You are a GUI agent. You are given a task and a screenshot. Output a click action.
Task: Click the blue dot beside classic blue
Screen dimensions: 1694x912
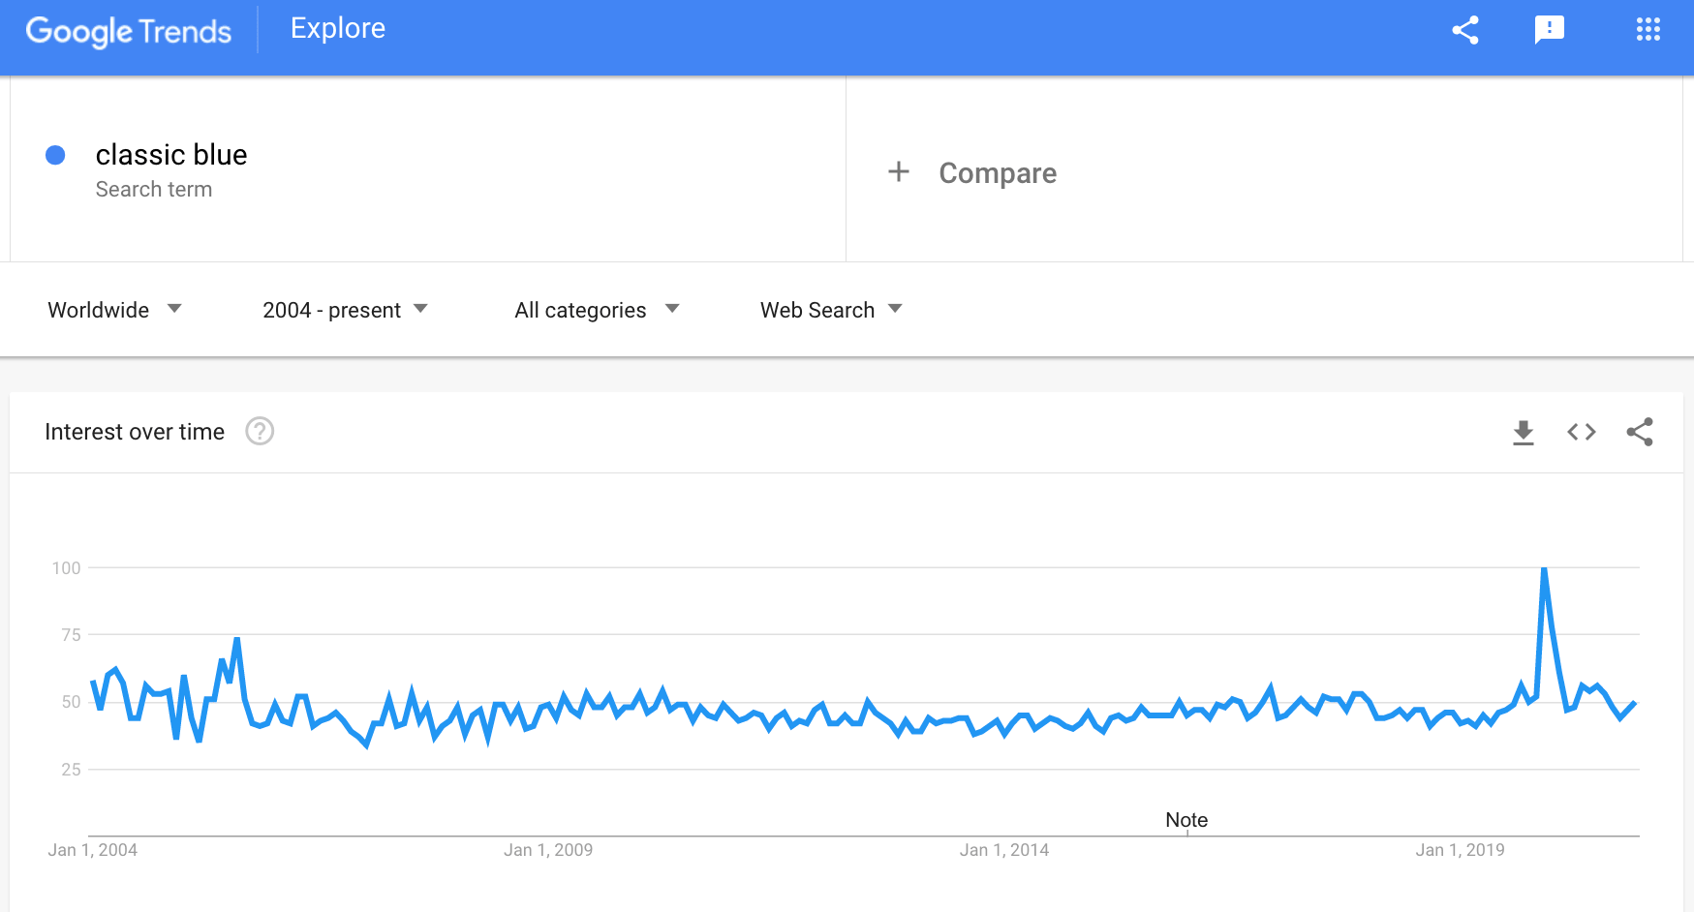(55, 155)
